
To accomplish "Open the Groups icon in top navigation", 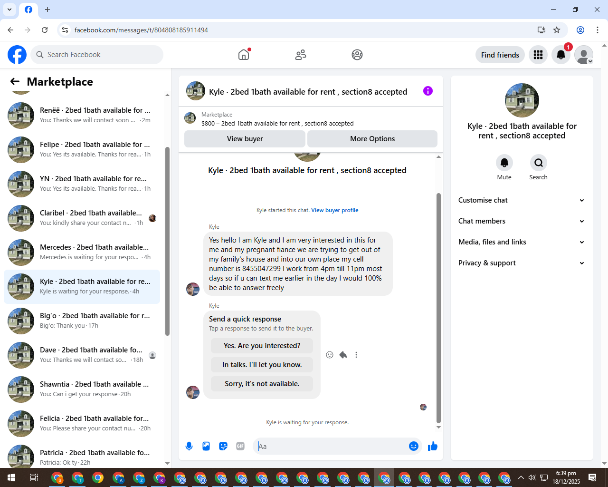I will pos(357,55).
